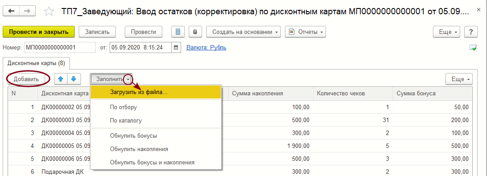Sort by Сумма бонуса column header
487x176 pixels.
click(x=432, y=93)
